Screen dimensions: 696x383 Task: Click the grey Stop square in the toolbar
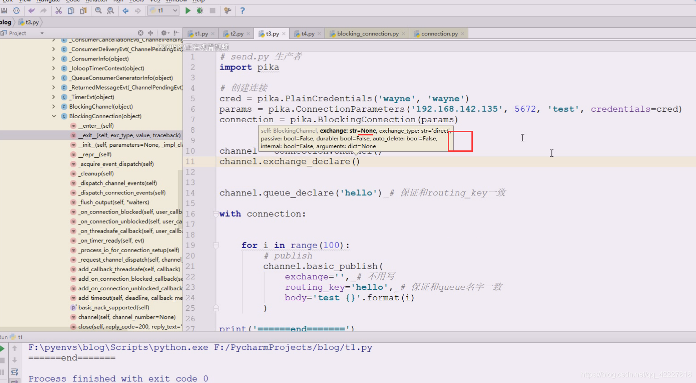pyautogui.click(x=212, y=10)
